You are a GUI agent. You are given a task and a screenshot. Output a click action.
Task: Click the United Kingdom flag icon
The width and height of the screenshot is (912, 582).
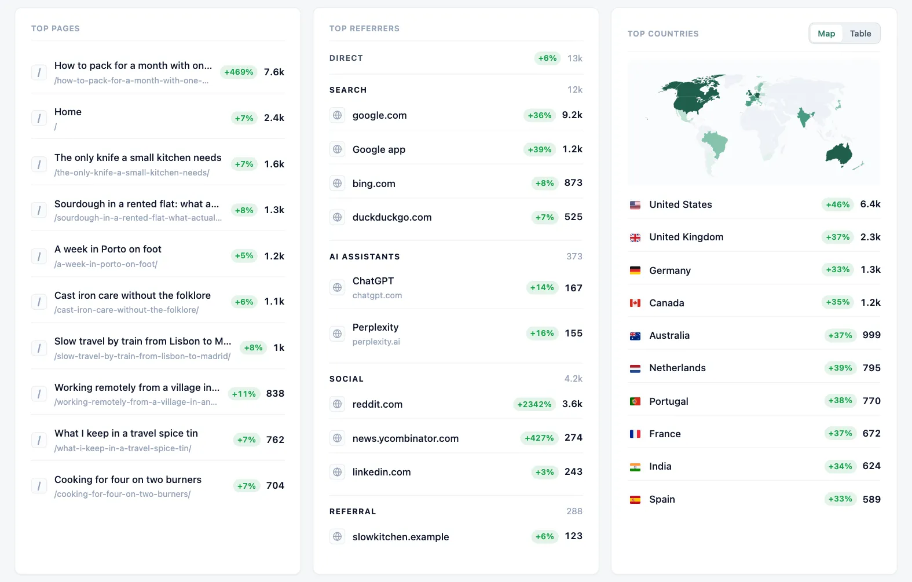[x=635, y=237]
